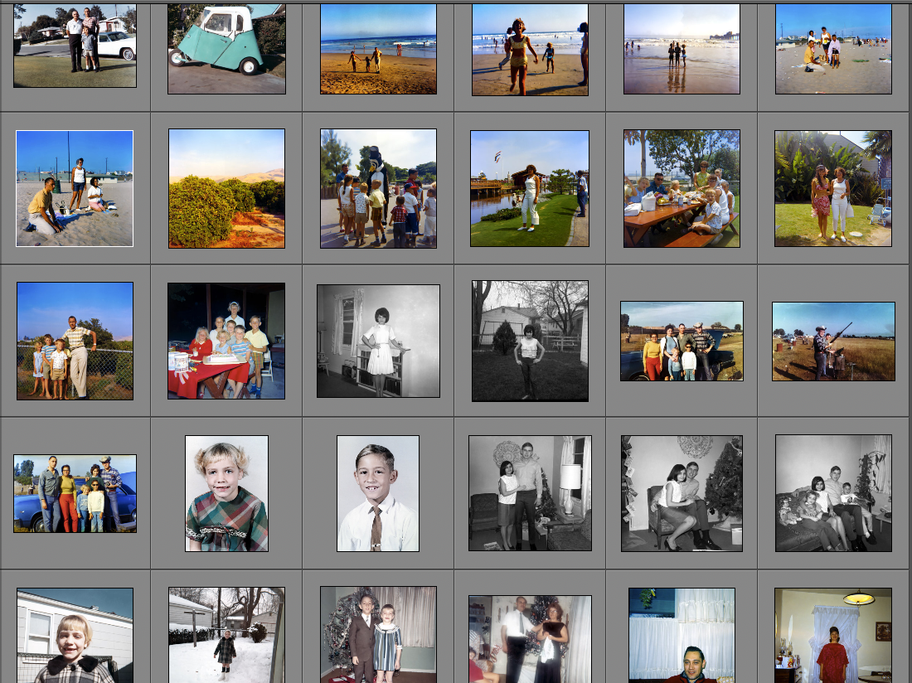Open photo of children around penguin mascot

(379, 188)
